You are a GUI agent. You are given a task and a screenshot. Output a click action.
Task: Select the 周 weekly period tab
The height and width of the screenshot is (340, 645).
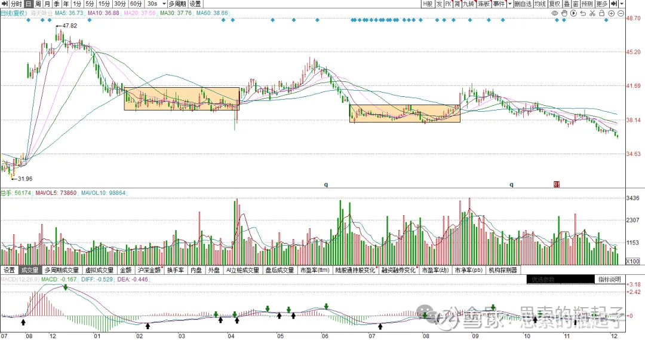click(38, 4)
